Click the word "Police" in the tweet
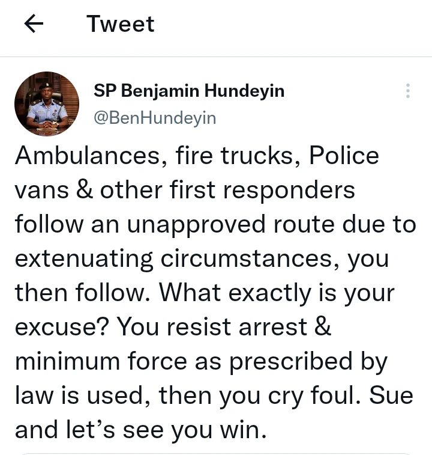This screenshot has width=432, height=455. [344, 156]
